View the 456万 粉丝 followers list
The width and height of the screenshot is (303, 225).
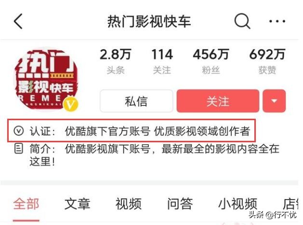point(211,62)
